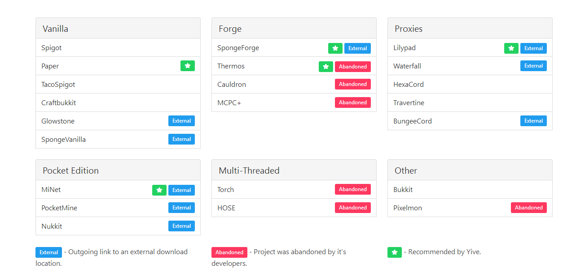Select PocketMine under Pocket Edition
The height and width of the screenshot is (277, 585).
[59, 208]
